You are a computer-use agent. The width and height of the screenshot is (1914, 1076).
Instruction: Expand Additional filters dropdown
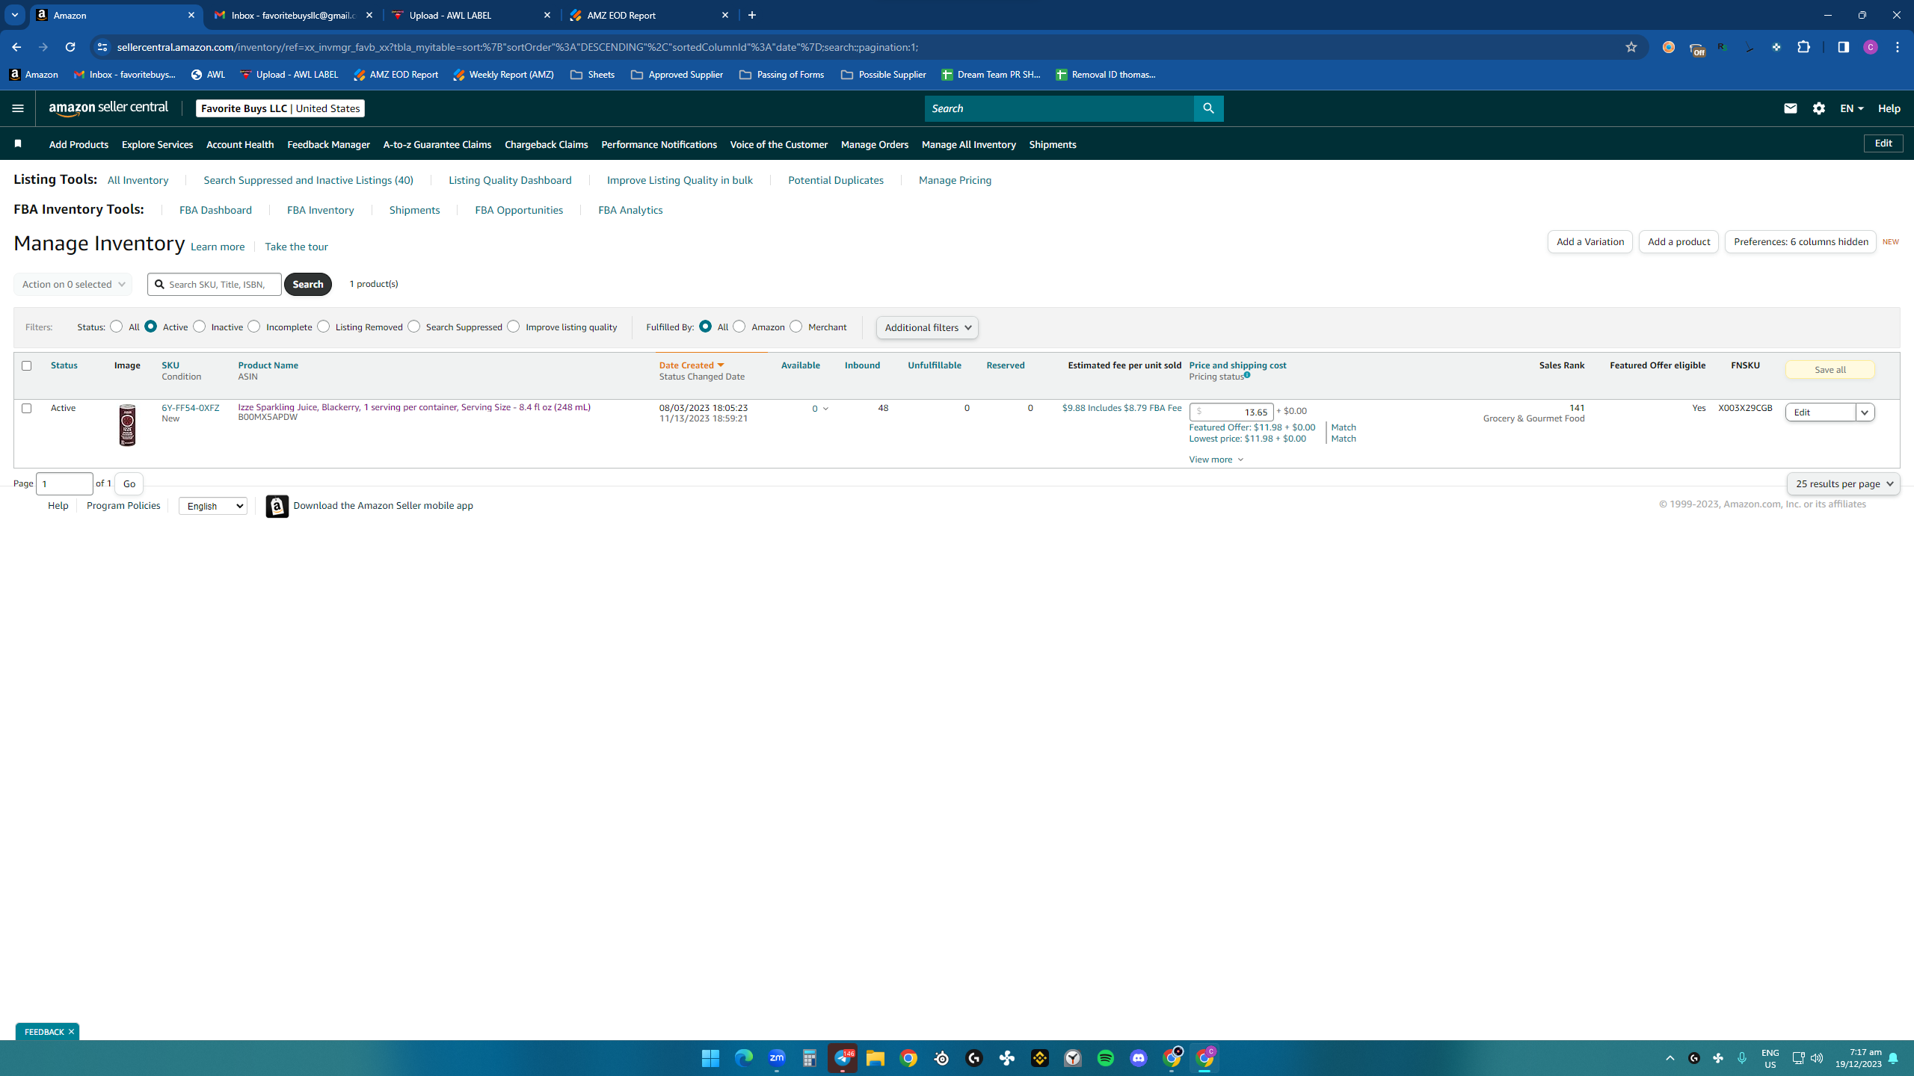click(x=927, y=327)
